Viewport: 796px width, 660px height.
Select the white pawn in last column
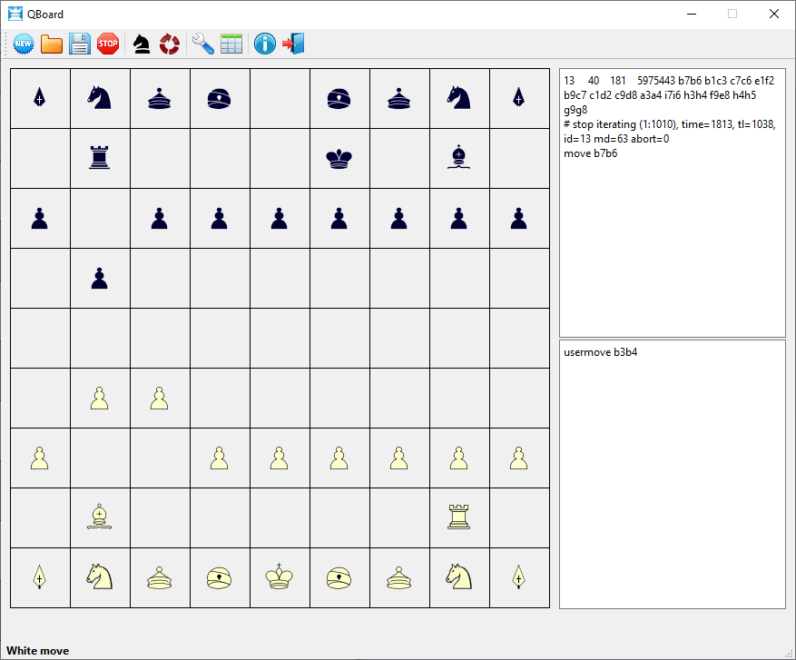(x=519, y=458)
